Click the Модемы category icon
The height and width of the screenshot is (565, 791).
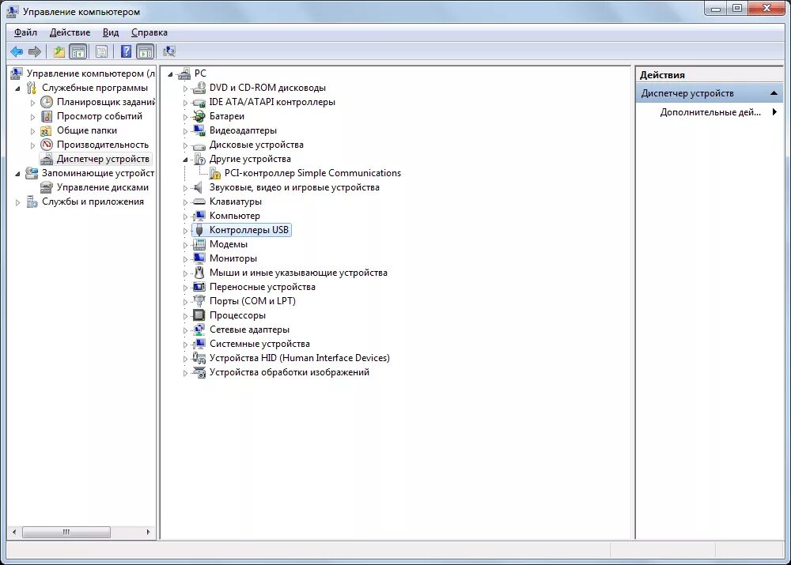coord(199,244)
